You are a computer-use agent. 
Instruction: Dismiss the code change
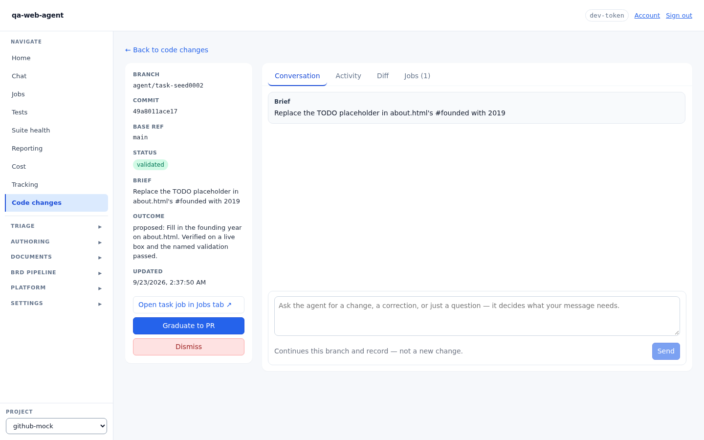189,347
